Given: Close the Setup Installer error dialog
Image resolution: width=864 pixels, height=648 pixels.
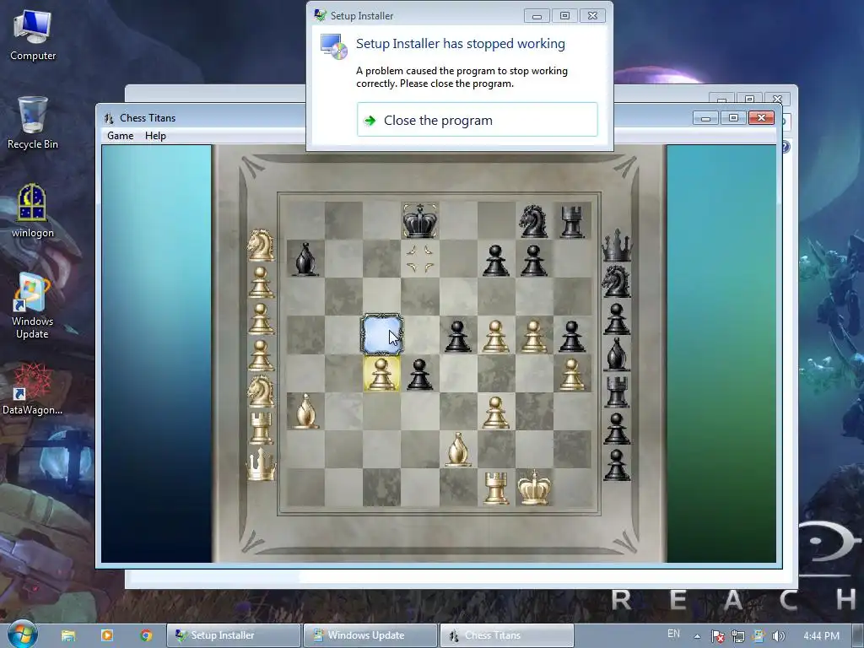Looking at the screenshot, I should pyautogui.click(x=592, y=16).
